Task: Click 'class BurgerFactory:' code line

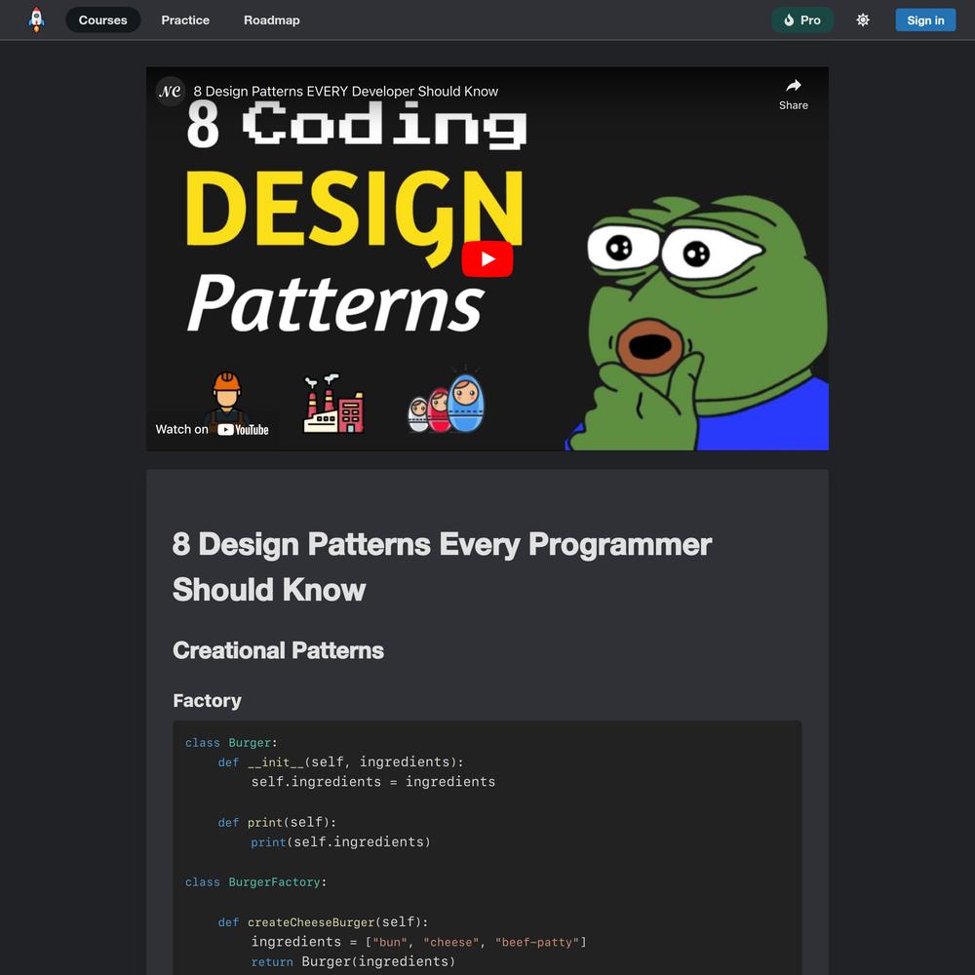Action: point(255,882)
